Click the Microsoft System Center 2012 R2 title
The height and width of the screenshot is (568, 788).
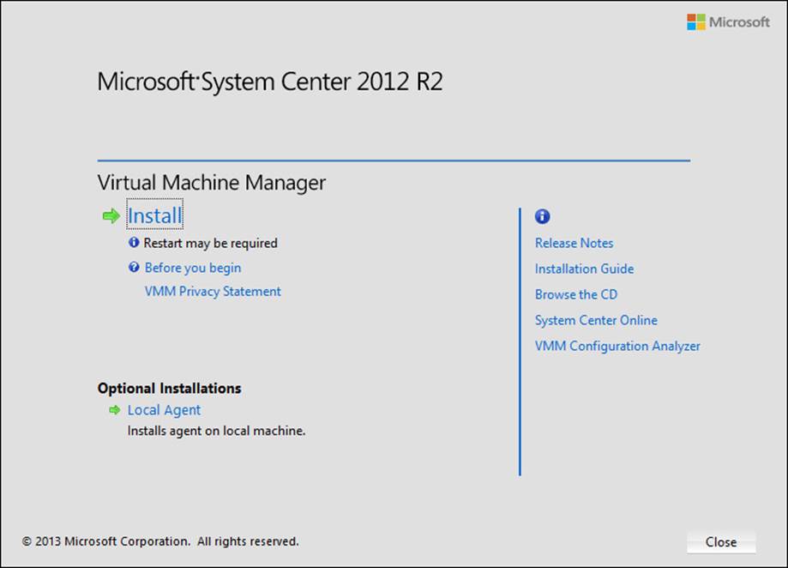click(270, 82)
